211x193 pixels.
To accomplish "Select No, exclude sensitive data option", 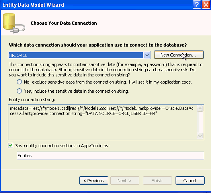I will [19, 82].
